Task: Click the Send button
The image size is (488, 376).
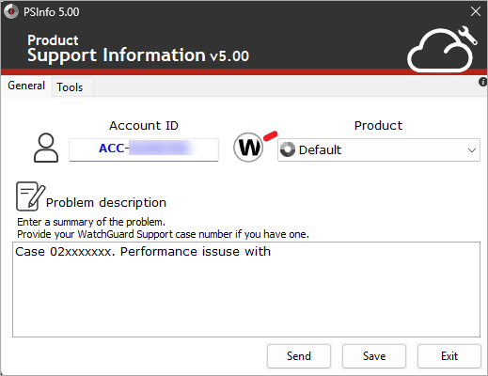Action: pyautogui.click(x=299, y=356)
